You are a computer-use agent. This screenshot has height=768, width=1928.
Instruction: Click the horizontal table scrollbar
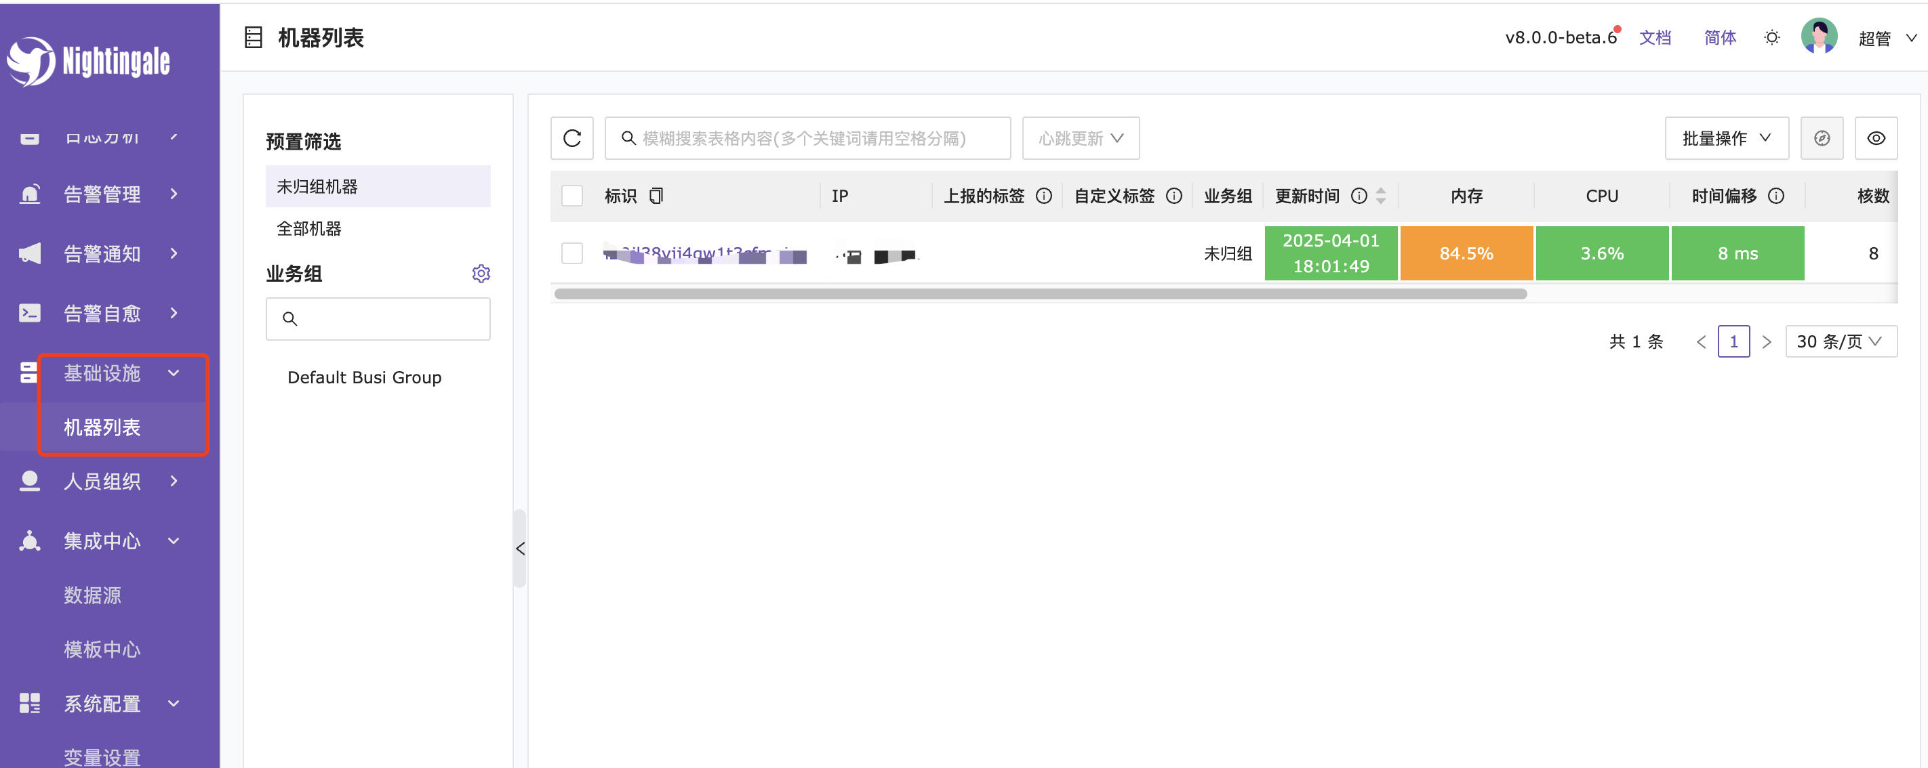coord(1040,295)
